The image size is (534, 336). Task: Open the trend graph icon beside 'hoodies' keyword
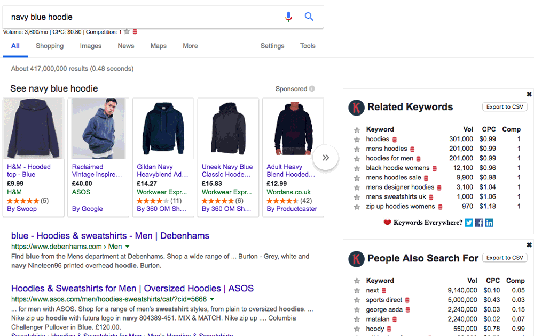click(393, 138)
